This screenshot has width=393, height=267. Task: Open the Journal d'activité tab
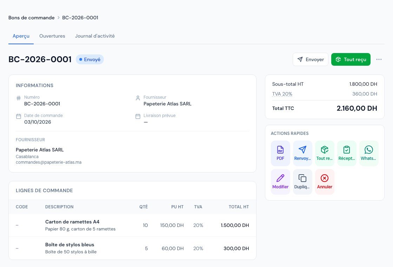95,36
